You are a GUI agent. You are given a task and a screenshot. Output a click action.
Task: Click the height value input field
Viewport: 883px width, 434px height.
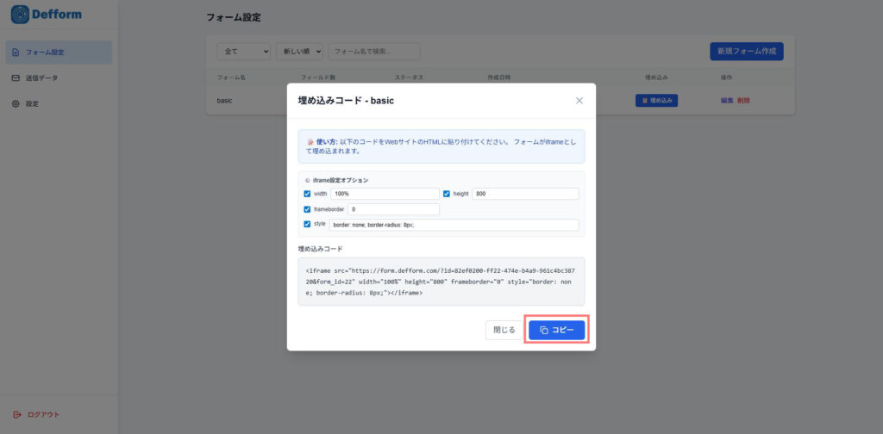click(525, 194)
